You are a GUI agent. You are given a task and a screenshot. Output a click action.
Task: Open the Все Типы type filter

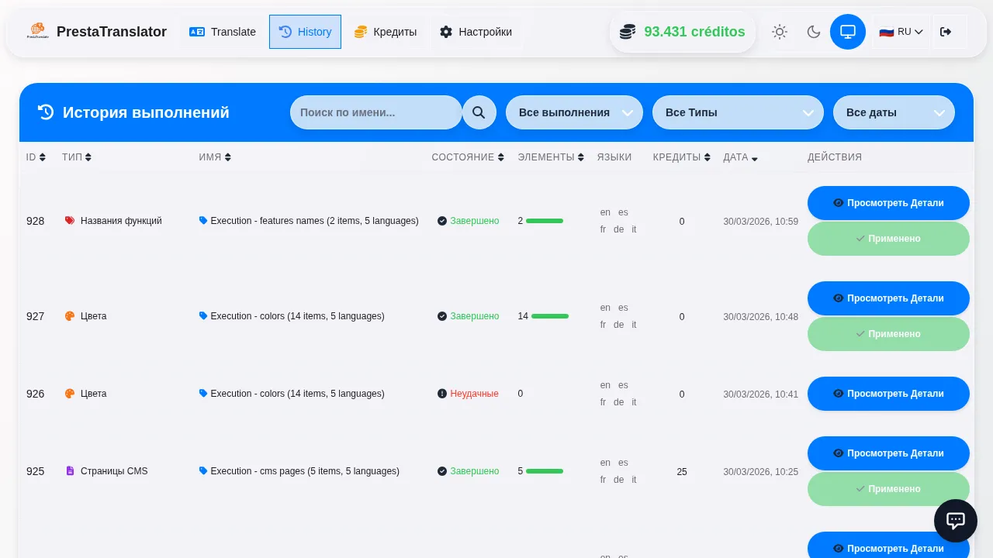[737, 112]
